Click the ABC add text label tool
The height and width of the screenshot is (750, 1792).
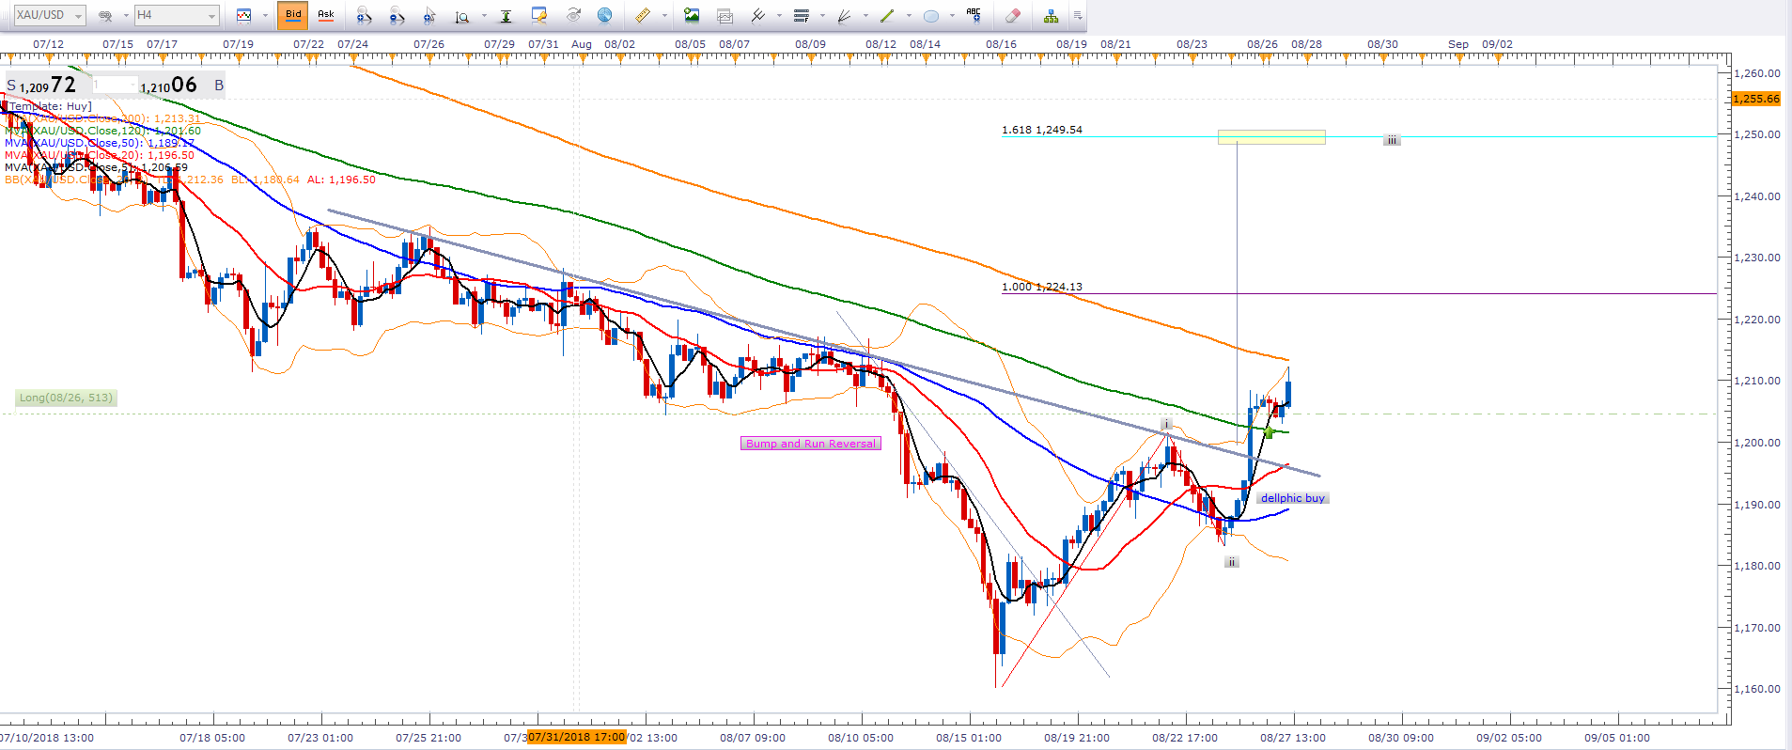(x=974, y=15)
